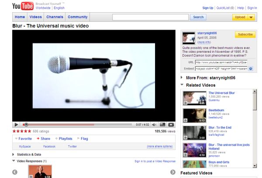Click the 606 ratings text
This screenshot has height=178, width=262.
[41, 131]
